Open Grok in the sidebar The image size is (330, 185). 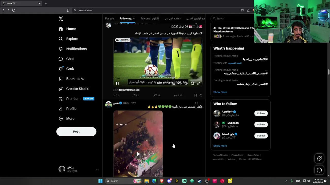point(66,69)
